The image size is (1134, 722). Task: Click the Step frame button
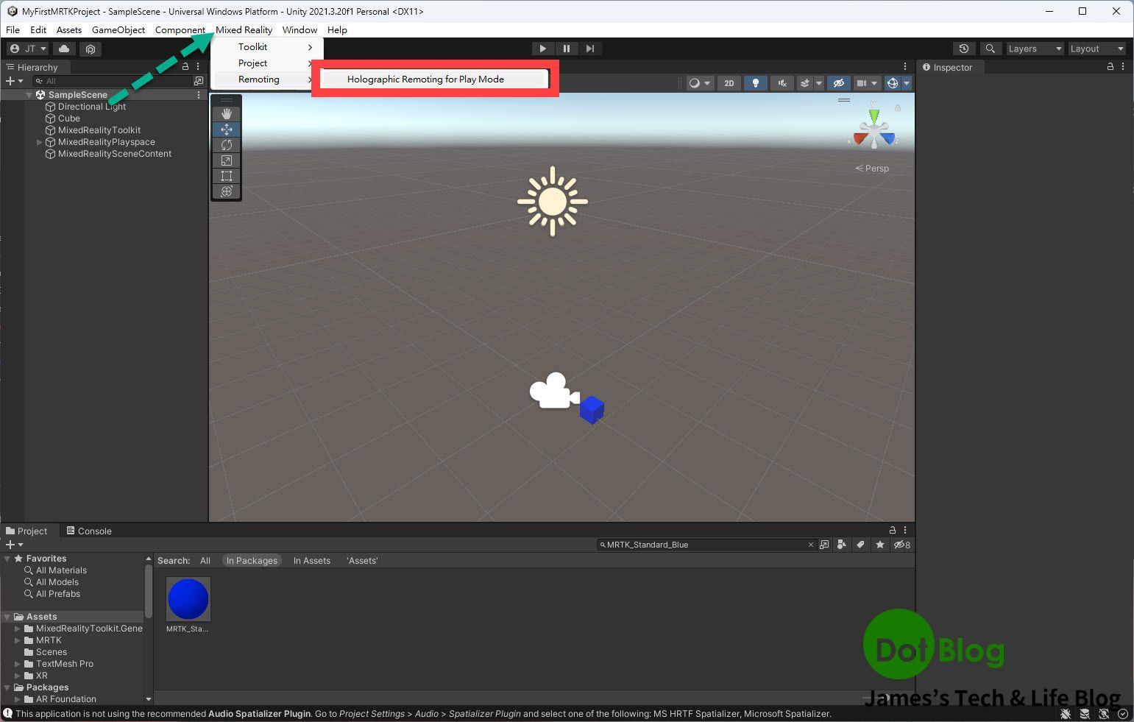point(589,49)
